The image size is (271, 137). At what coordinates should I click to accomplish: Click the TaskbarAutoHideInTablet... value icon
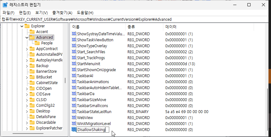pos(74,88)
